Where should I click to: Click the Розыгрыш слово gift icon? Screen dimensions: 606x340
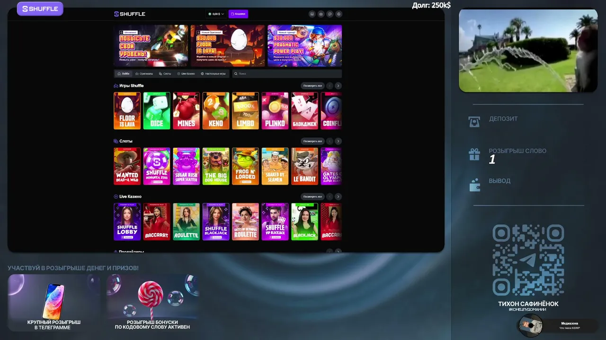click(474, 154)
